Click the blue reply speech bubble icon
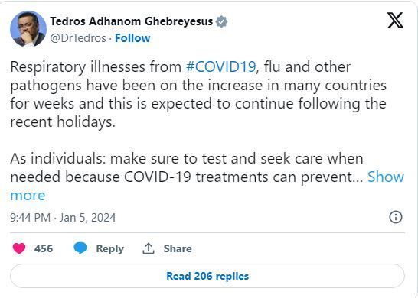The image size is (418, 298). click(80, 248)
